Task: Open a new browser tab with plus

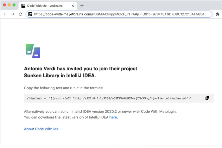Action: click(x=82, y=6)
